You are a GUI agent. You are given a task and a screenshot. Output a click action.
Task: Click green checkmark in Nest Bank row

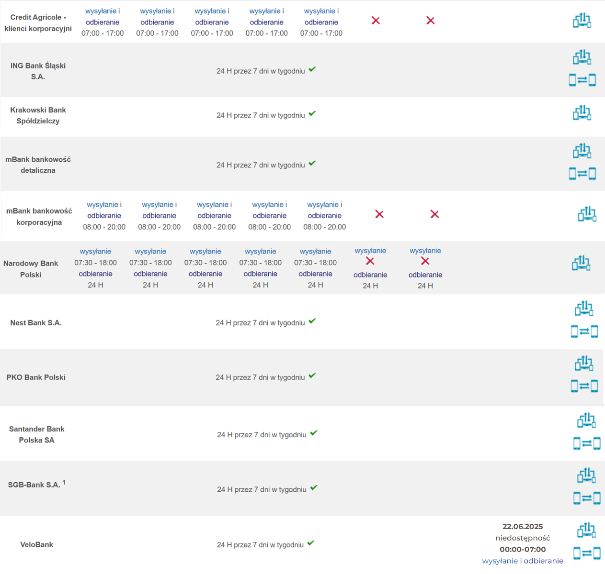[x=312, y=321]
